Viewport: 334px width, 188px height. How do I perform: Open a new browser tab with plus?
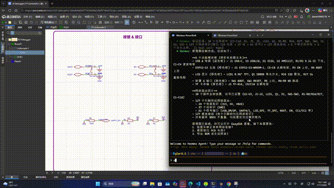point(52,4)
